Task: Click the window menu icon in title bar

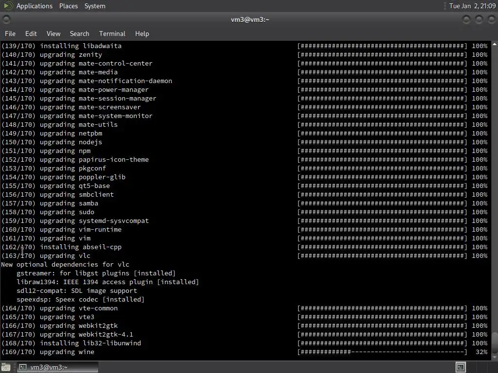Action: click(x=6, y=19)
